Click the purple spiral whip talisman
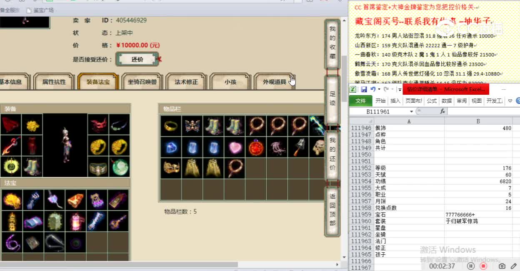The height and width of the screenshot is (271, 520). (12, 242)
